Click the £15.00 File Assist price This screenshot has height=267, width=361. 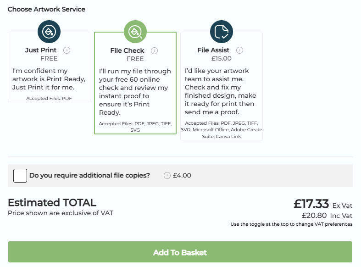coord(222,59)
